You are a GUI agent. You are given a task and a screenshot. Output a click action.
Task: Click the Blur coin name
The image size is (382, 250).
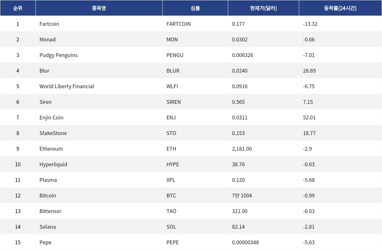pos(44,71)
